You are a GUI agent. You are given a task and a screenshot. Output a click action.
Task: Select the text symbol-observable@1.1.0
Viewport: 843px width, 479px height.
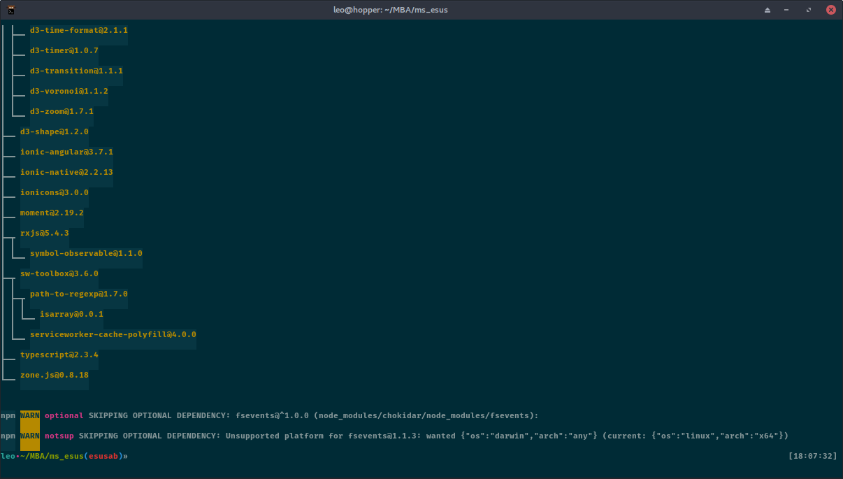86,254
